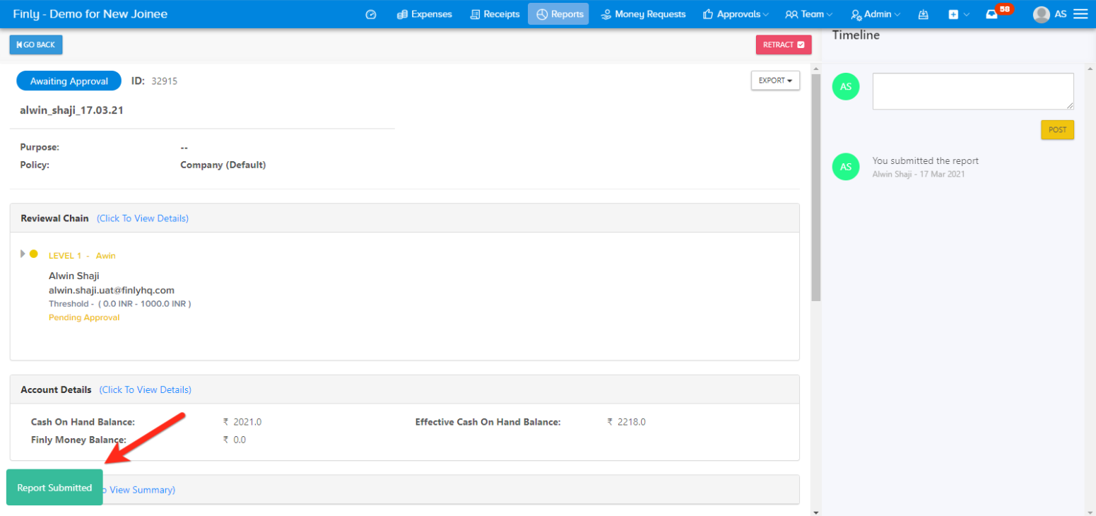Image resolution: width=1096 pixels, height=516 pixels.
Task: Expand the Team dropdown menu
Action: point(808,14)
